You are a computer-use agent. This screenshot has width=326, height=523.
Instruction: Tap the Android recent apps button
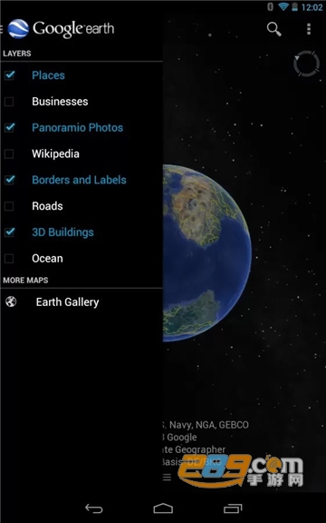pyautogui.click(x=233, y=508)
